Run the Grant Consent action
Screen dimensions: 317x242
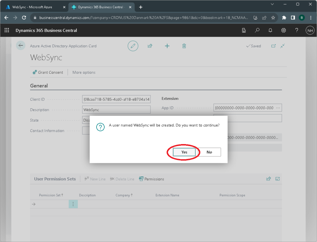[48, 72]
